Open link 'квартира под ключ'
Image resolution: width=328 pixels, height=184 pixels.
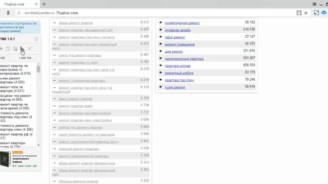179,80
